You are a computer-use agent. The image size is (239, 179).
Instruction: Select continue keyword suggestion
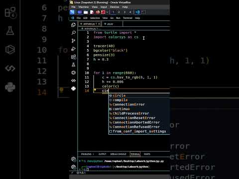[139, 109]
